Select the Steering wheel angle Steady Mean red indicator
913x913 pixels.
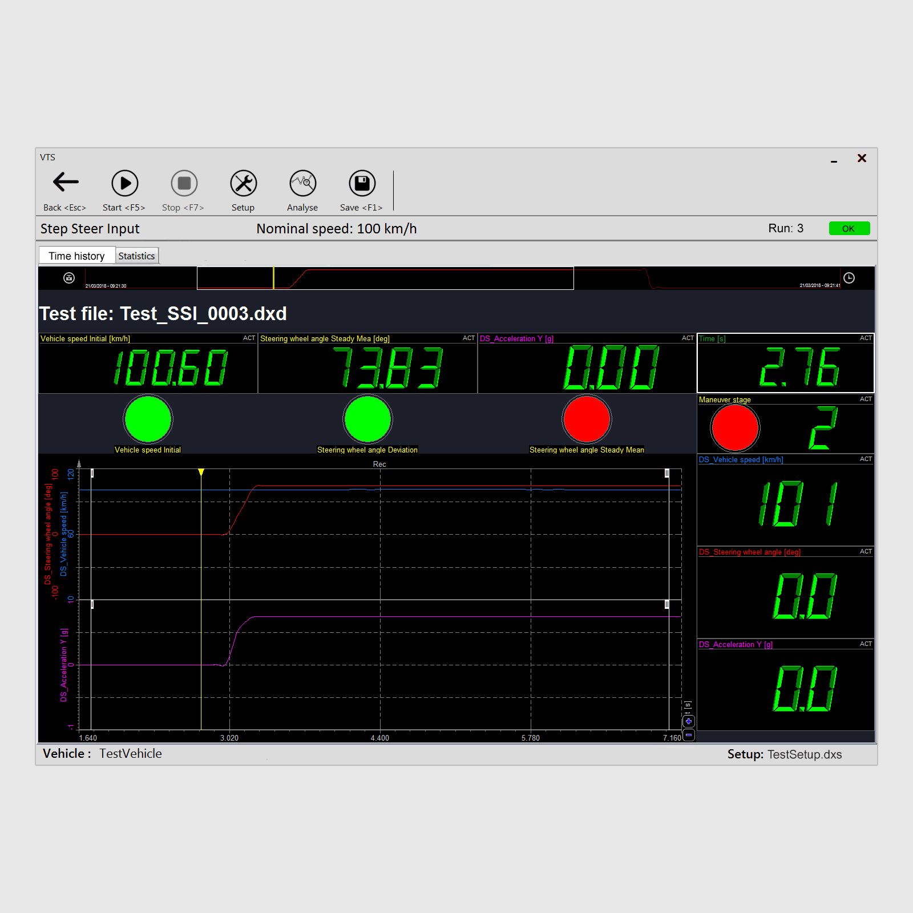coord(587,419)
